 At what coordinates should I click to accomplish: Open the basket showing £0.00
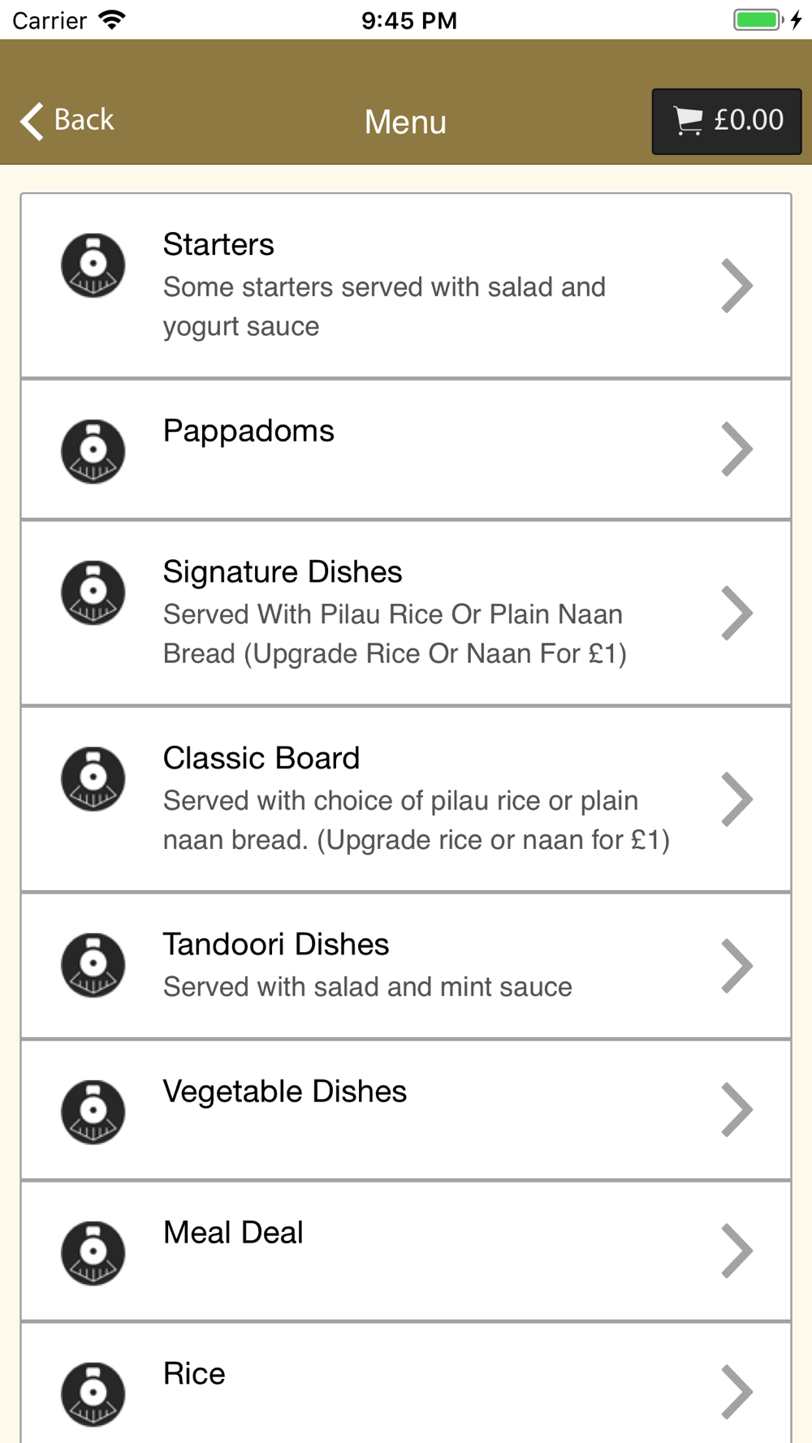coord(727,121)
